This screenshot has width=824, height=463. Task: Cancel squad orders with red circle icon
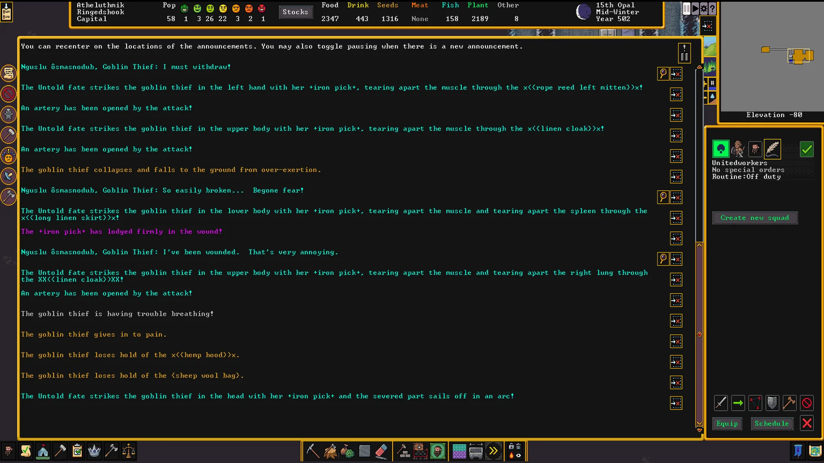click(806, 403)
